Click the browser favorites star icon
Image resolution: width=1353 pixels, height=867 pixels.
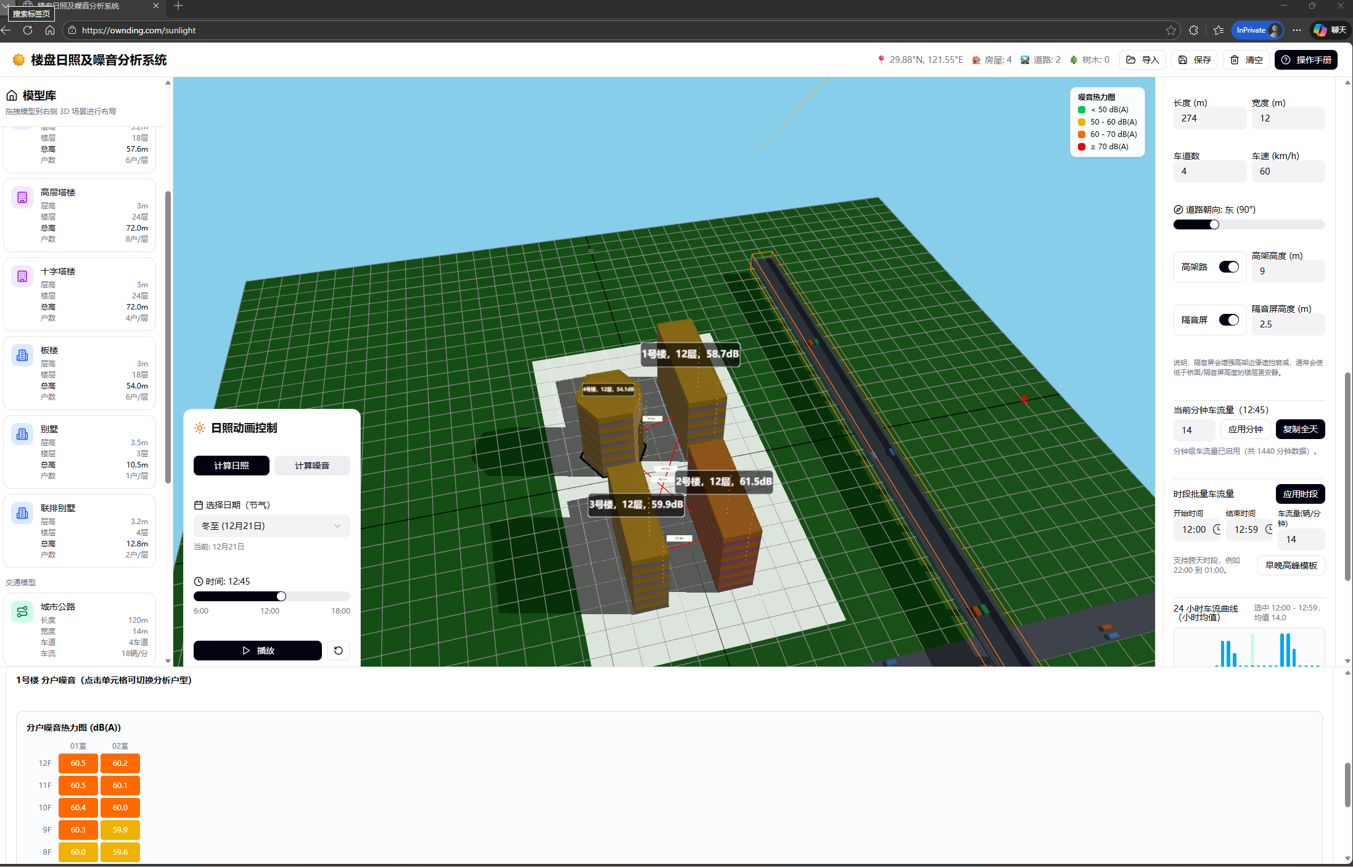pos(1171,30)
